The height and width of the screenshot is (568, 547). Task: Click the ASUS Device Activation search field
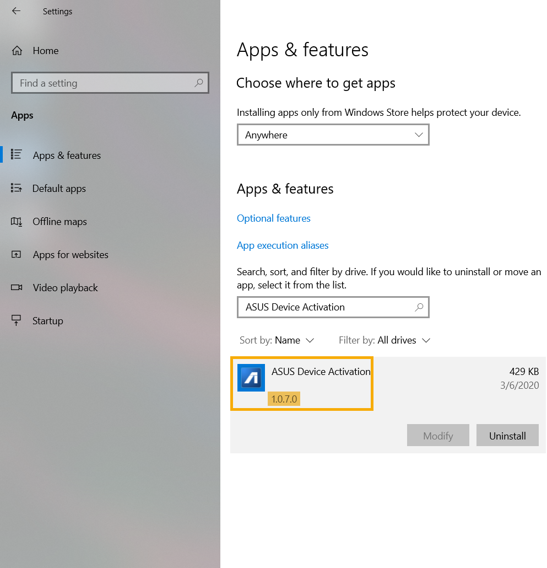(x=333, y=307)
